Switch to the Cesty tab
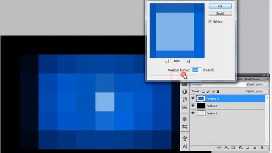Image resolution: width=272 pixels, height=153 pixels. click(241, 79)
